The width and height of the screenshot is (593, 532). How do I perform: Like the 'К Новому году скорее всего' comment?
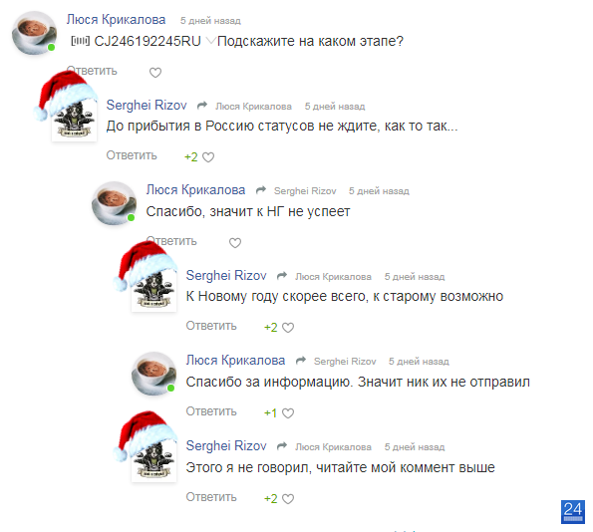pos(288,328)
